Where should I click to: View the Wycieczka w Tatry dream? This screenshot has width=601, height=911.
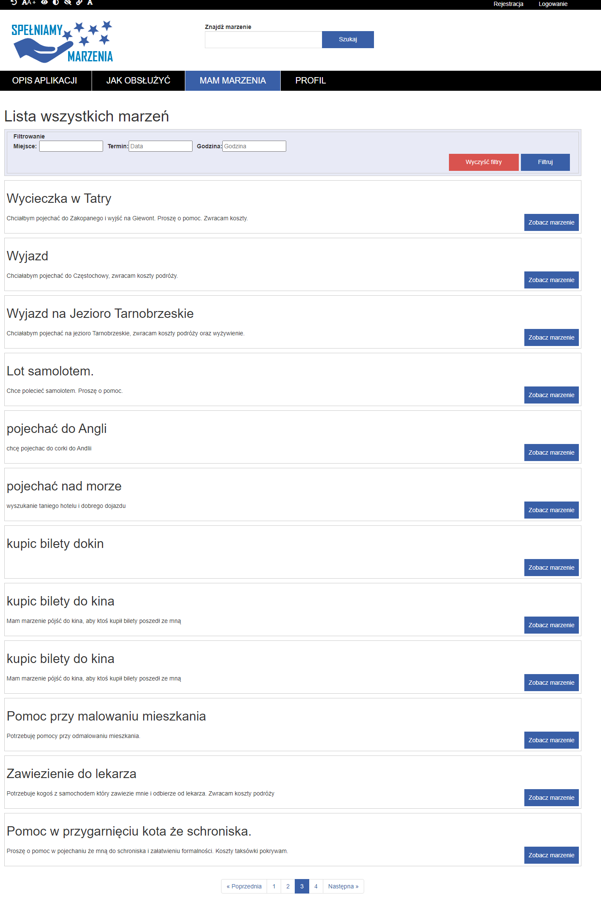tap(551, 222)
